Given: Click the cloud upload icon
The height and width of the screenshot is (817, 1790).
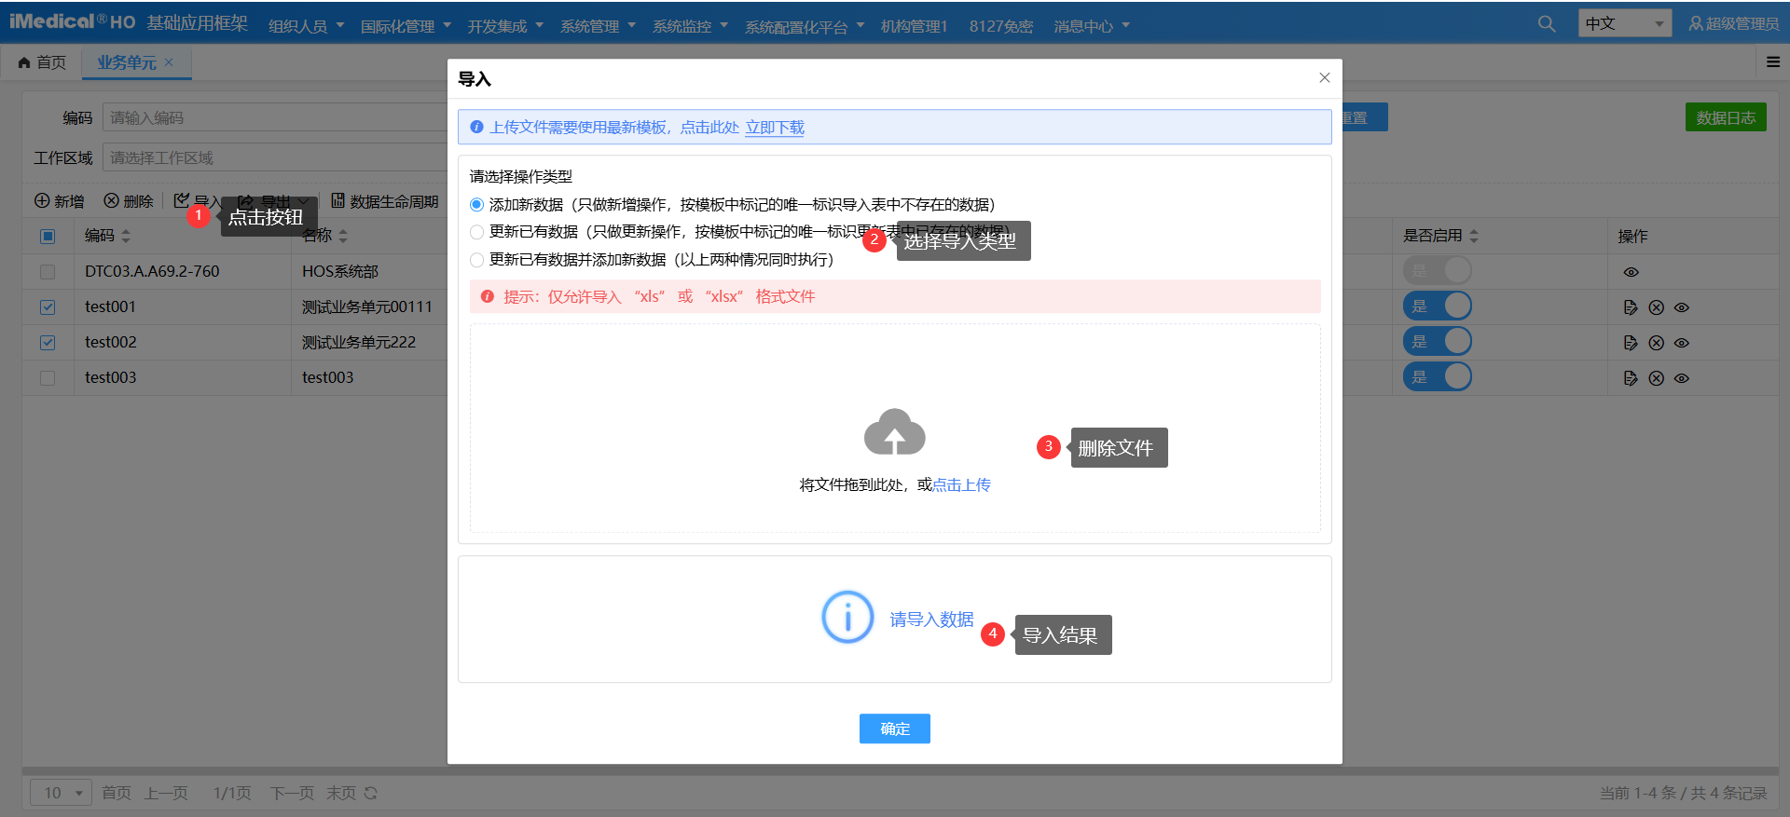Looking at the screenshot, I should point(894,432).
